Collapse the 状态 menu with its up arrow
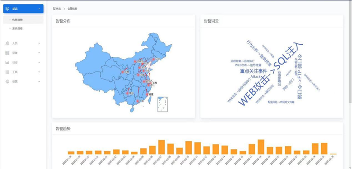Viewport: 352px width, 169px height. 39,9
